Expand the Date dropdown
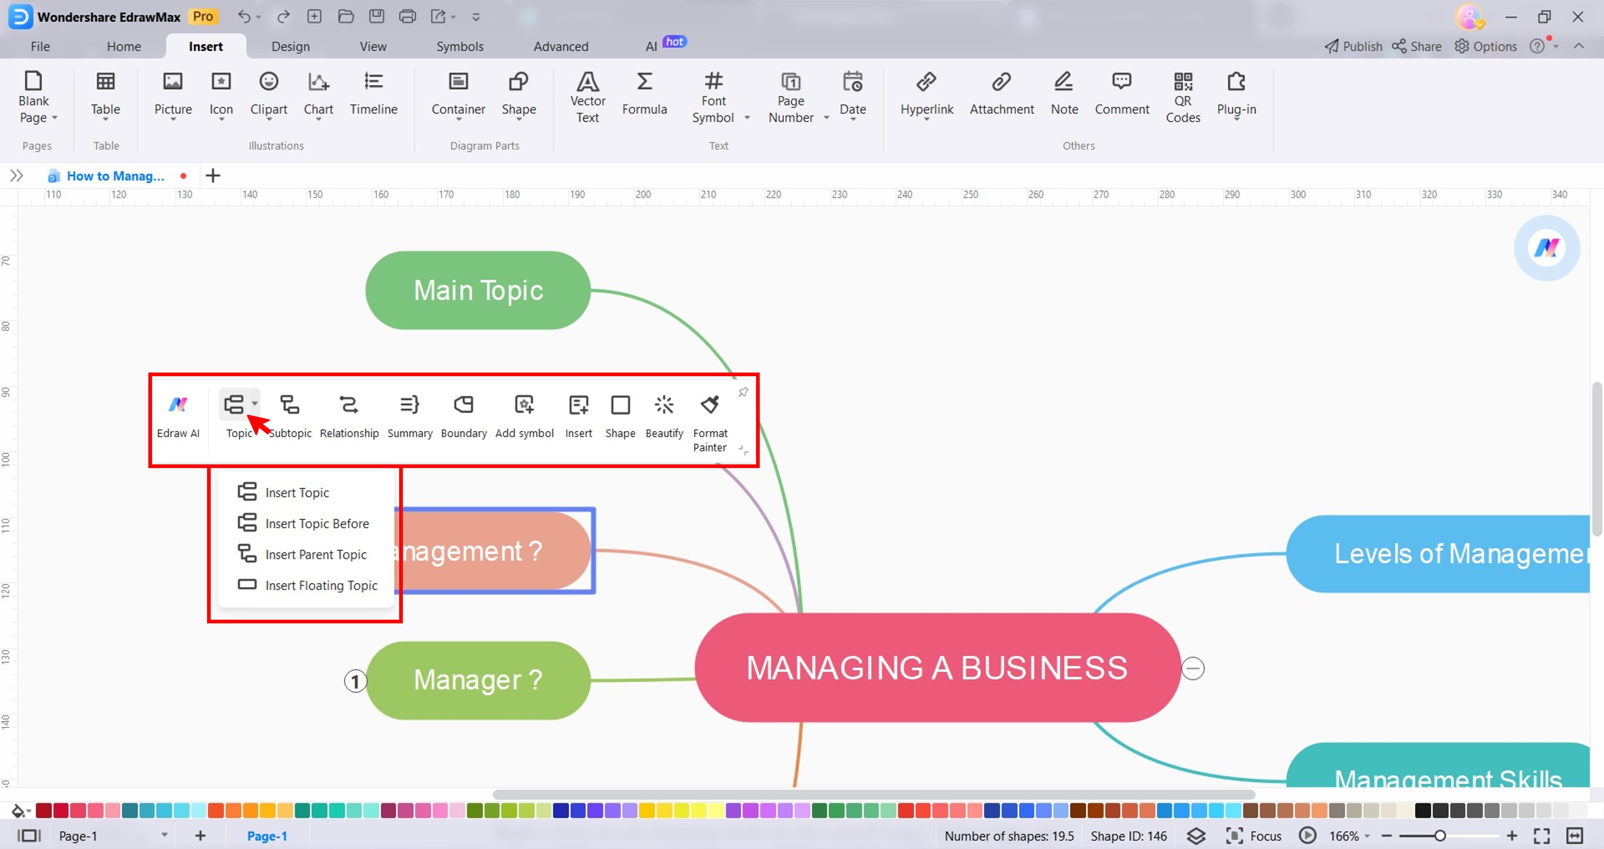 click(x=853, y=119)
